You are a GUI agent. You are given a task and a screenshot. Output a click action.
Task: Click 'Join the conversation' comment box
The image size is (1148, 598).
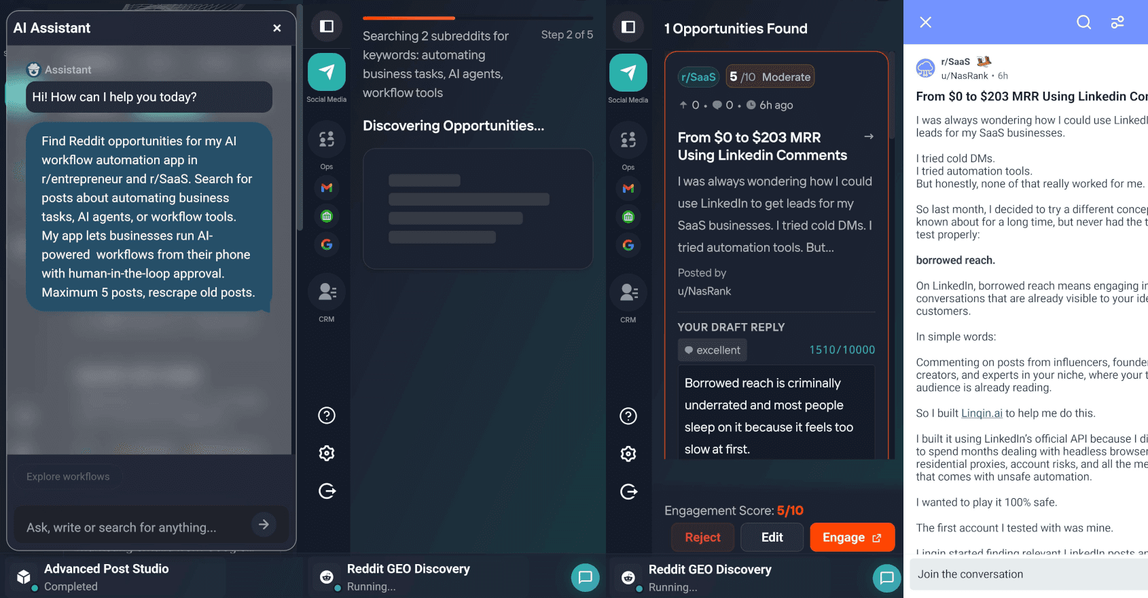coord(1028,574)
